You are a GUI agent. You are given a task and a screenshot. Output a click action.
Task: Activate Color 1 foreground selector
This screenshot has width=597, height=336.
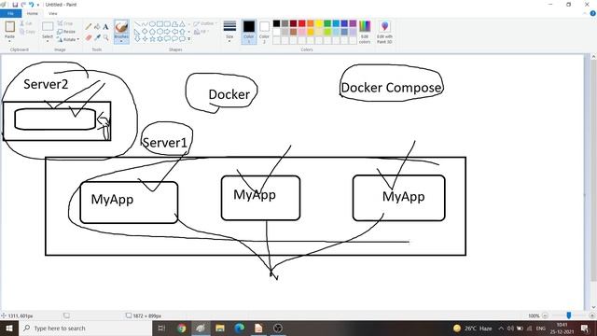point(249,32)
